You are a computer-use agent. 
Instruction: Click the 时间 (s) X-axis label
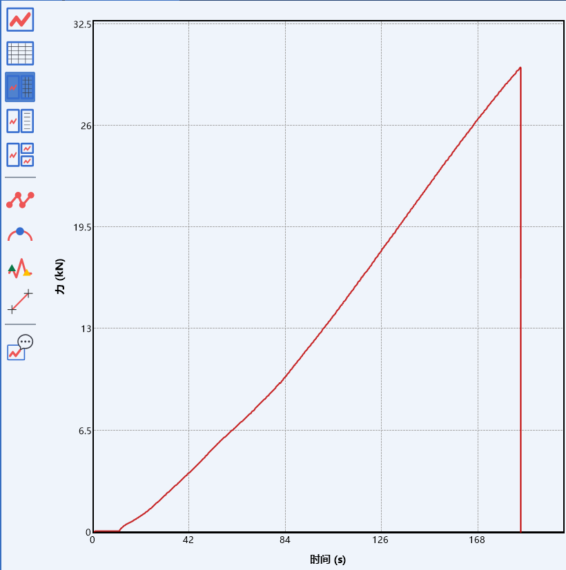(328, 559)
